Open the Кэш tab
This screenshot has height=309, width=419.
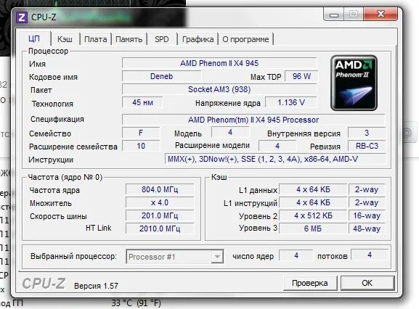(65, 39)
